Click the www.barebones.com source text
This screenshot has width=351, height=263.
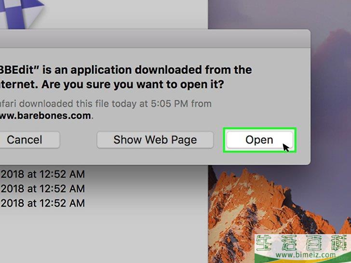tap(45, 116)
